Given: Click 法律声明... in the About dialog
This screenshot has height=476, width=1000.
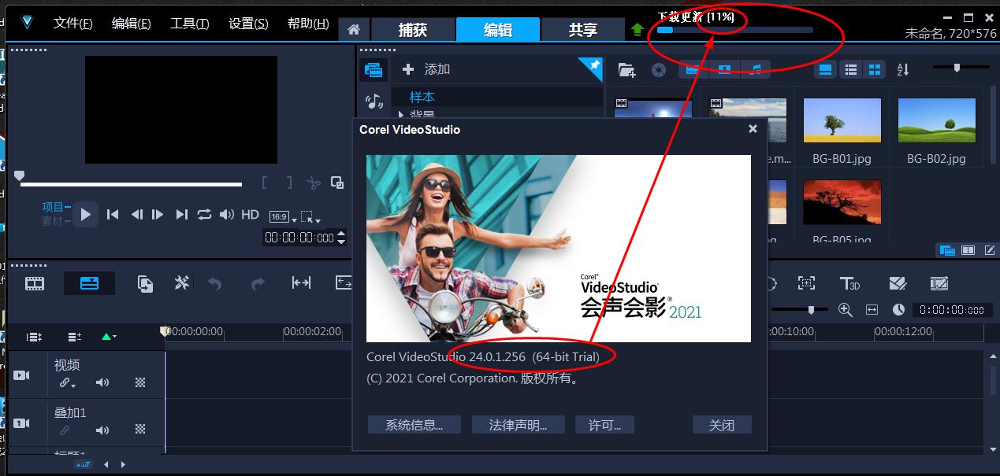Looking at the screenshot, I should coord(518,425).
